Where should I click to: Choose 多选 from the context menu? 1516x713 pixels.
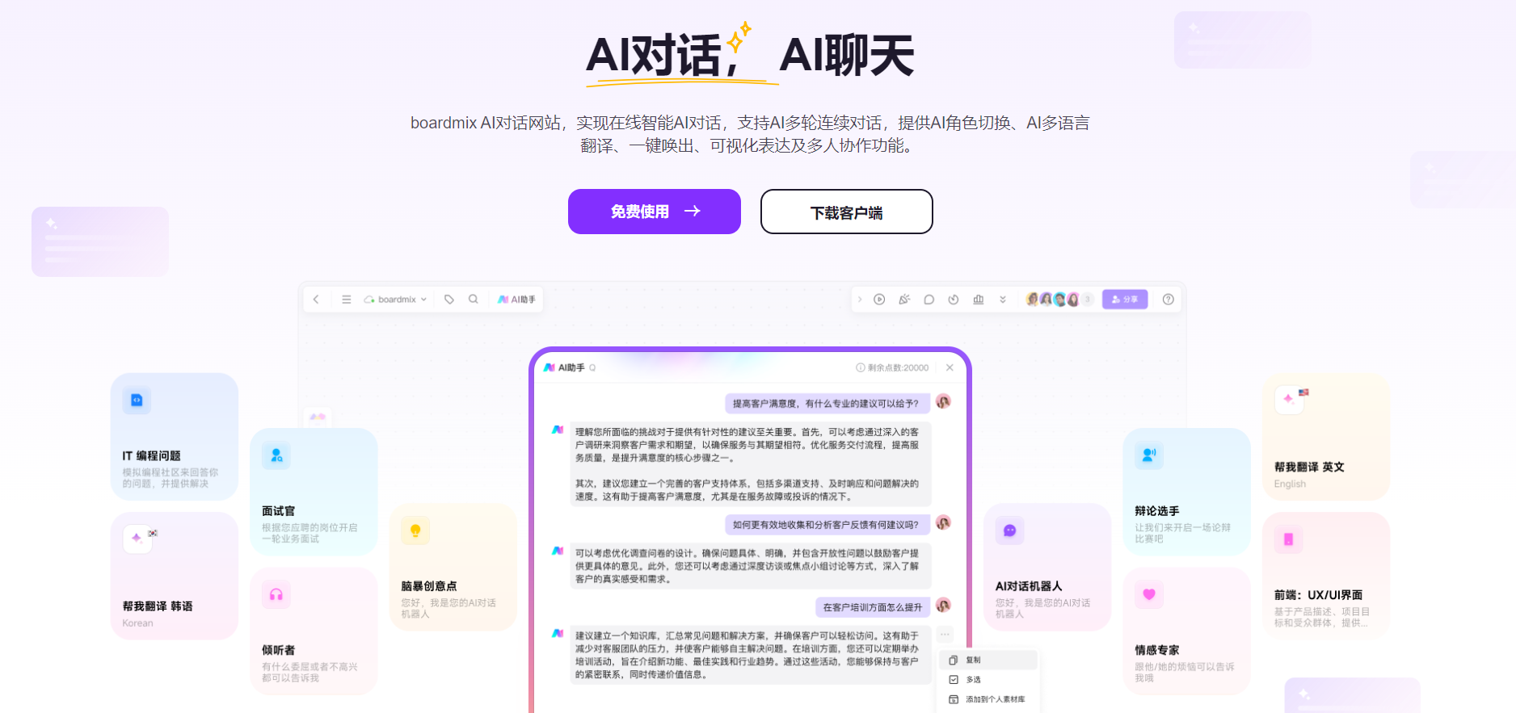point(988,680)
